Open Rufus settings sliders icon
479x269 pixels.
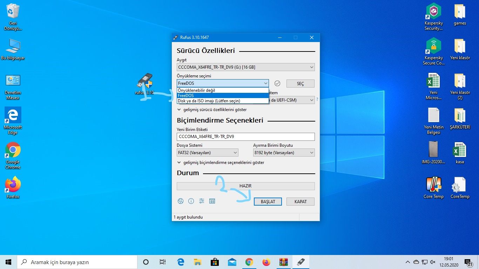202,201
